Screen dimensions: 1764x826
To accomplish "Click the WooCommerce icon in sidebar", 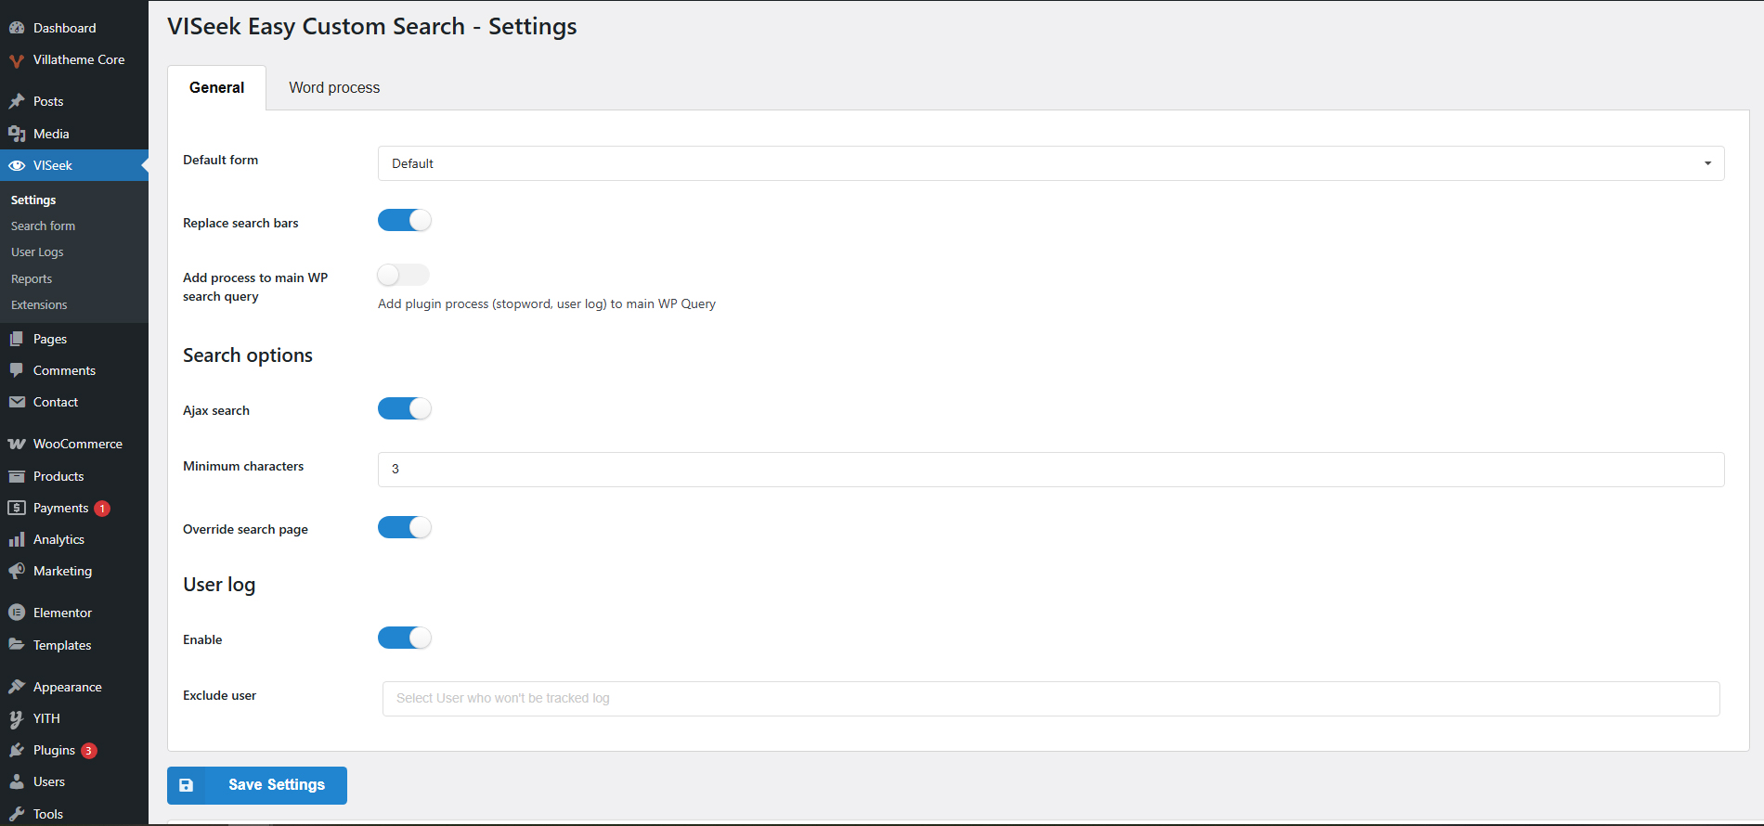I will [17, 444].
